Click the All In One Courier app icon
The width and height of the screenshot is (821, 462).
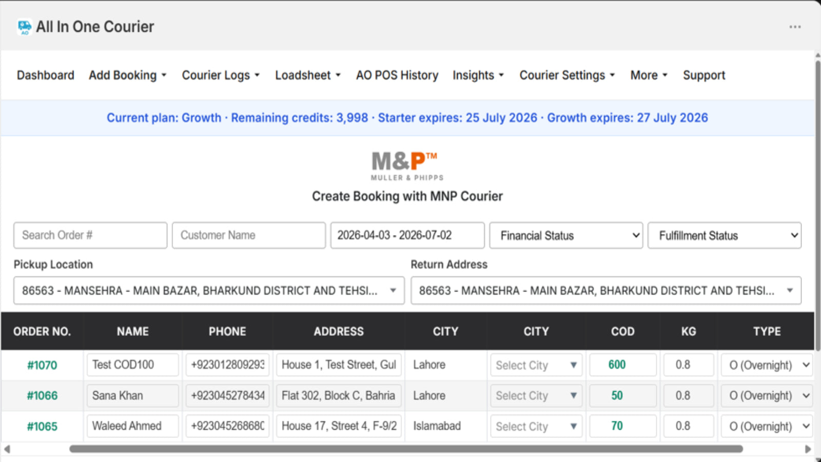pos(24,27)
